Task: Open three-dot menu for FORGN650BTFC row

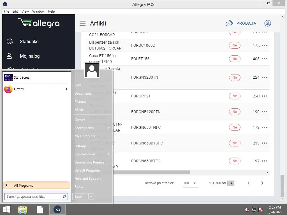Action: click(x=265, y=161)
